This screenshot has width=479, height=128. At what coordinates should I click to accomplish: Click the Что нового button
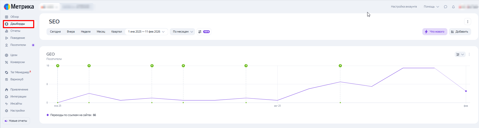coord(435,32)
